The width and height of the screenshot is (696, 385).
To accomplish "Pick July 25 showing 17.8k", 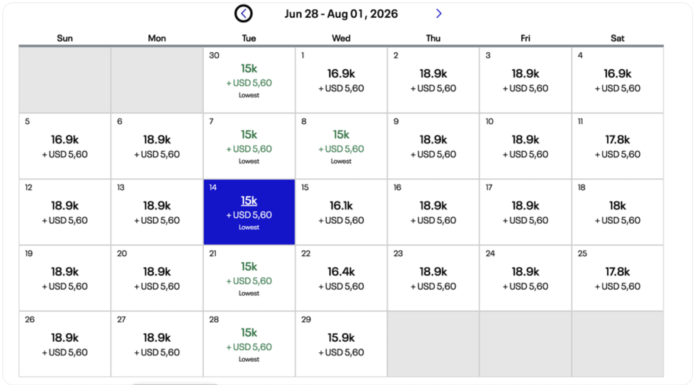I will (x=617, y=278).
